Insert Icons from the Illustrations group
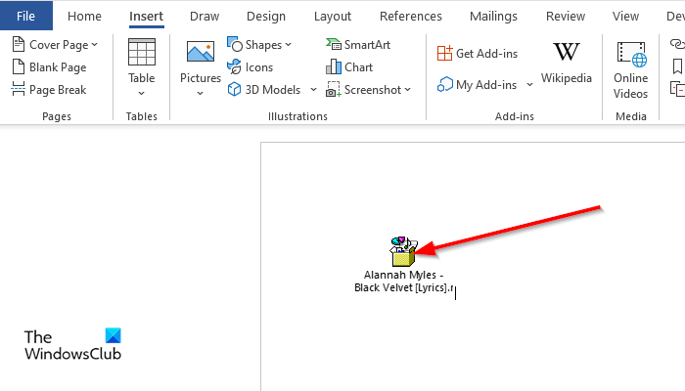This screenshot has height=391, width=685. (251, 67)
